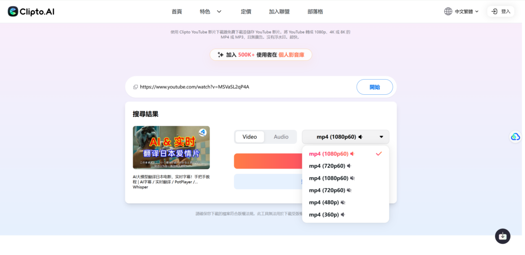Click the Clipto.AI logo
The image size is (525, 255).
point(31,11)
